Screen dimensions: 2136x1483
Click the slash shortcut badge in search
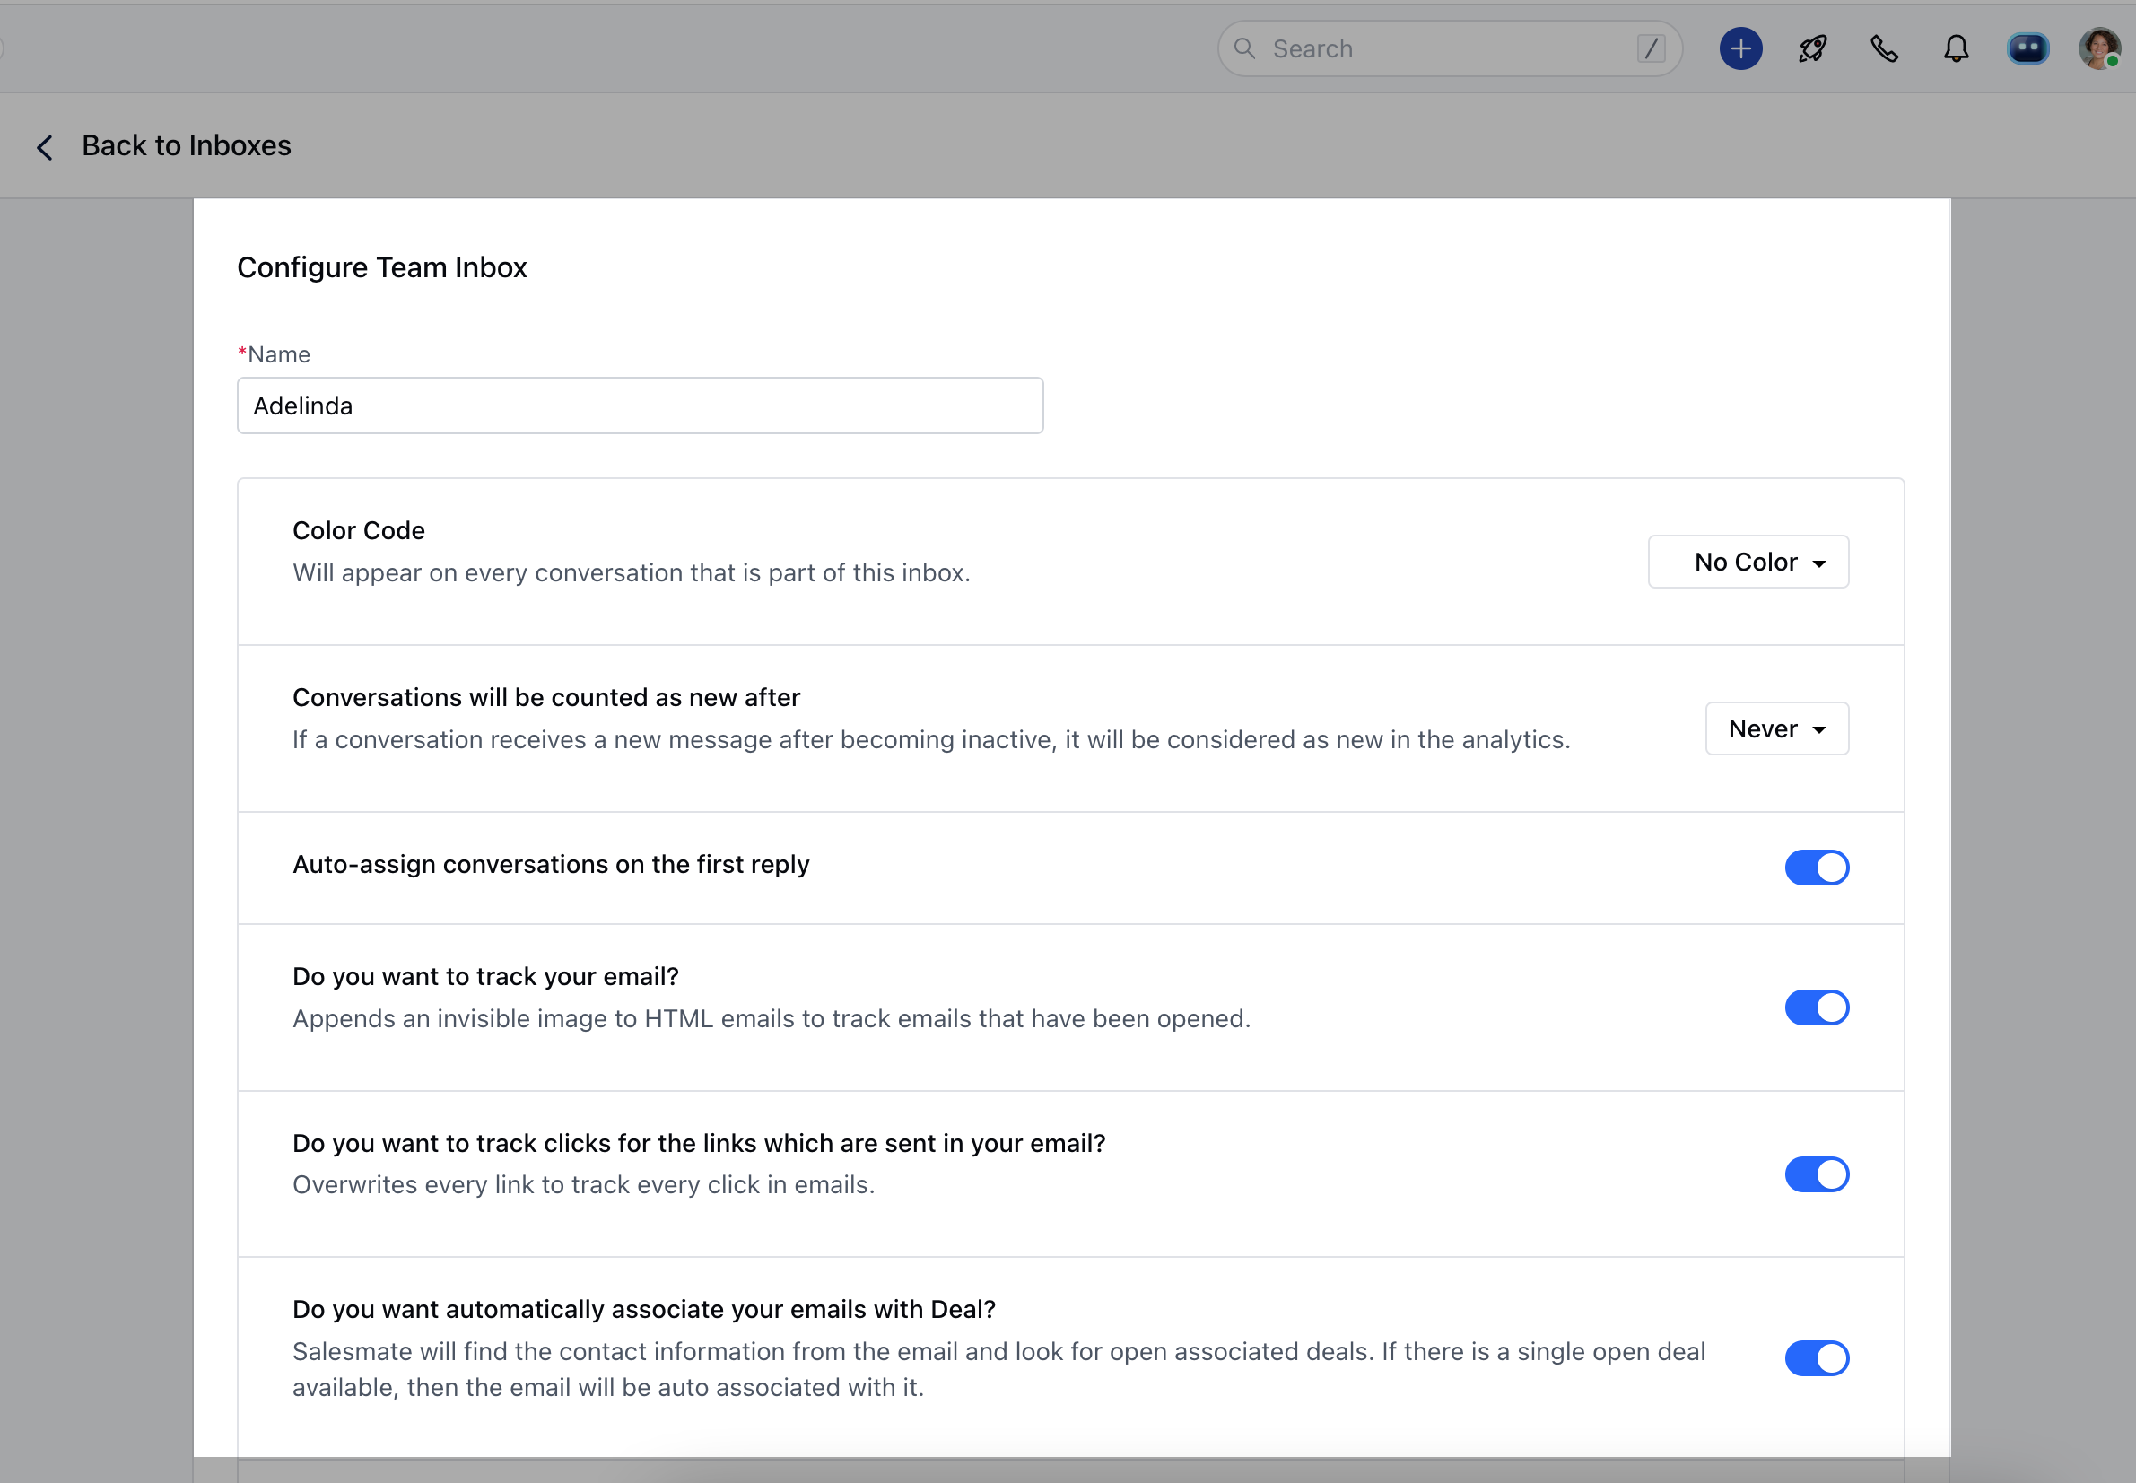coord(1651,48)
